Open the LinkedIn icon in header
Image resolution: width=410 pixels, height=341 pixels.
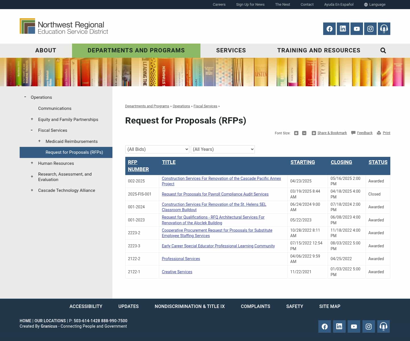click(343, 29)
